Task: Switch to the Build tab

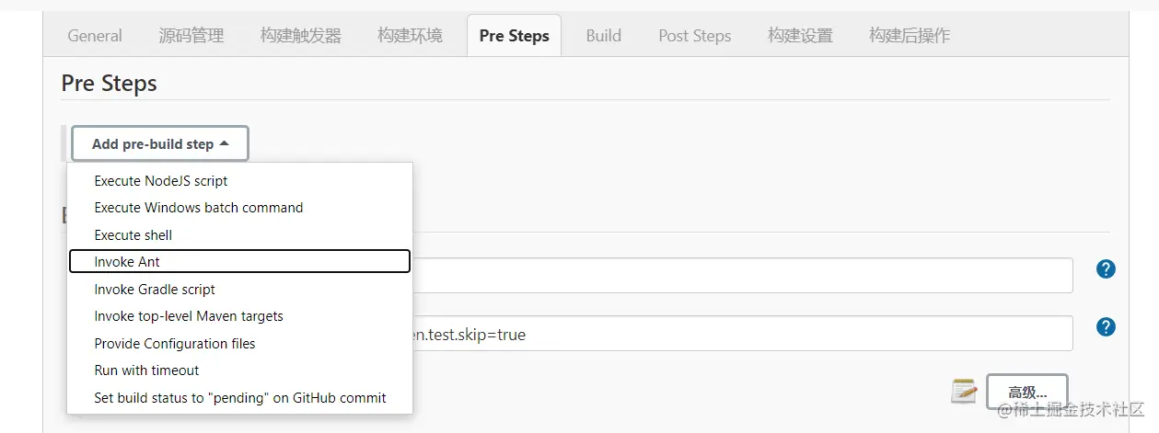Action: (604, 36)
